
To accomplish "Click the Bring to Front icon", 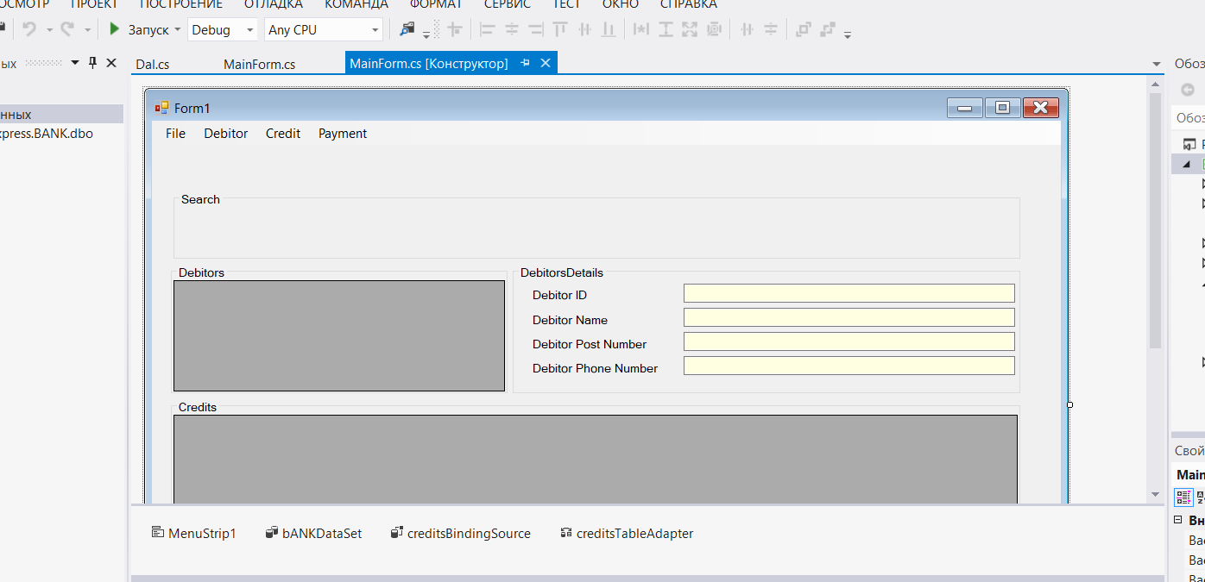I will tap(804, 29).
